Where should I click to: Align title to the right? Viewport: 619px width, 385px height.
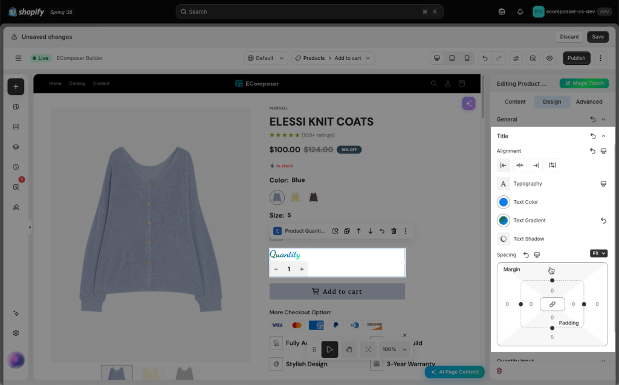coord(536,165)
